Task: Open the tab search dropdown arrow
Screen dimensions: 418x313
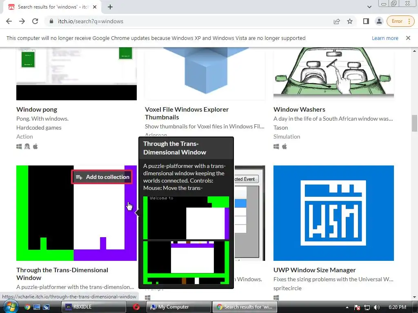Action: (x=369, y=7)
